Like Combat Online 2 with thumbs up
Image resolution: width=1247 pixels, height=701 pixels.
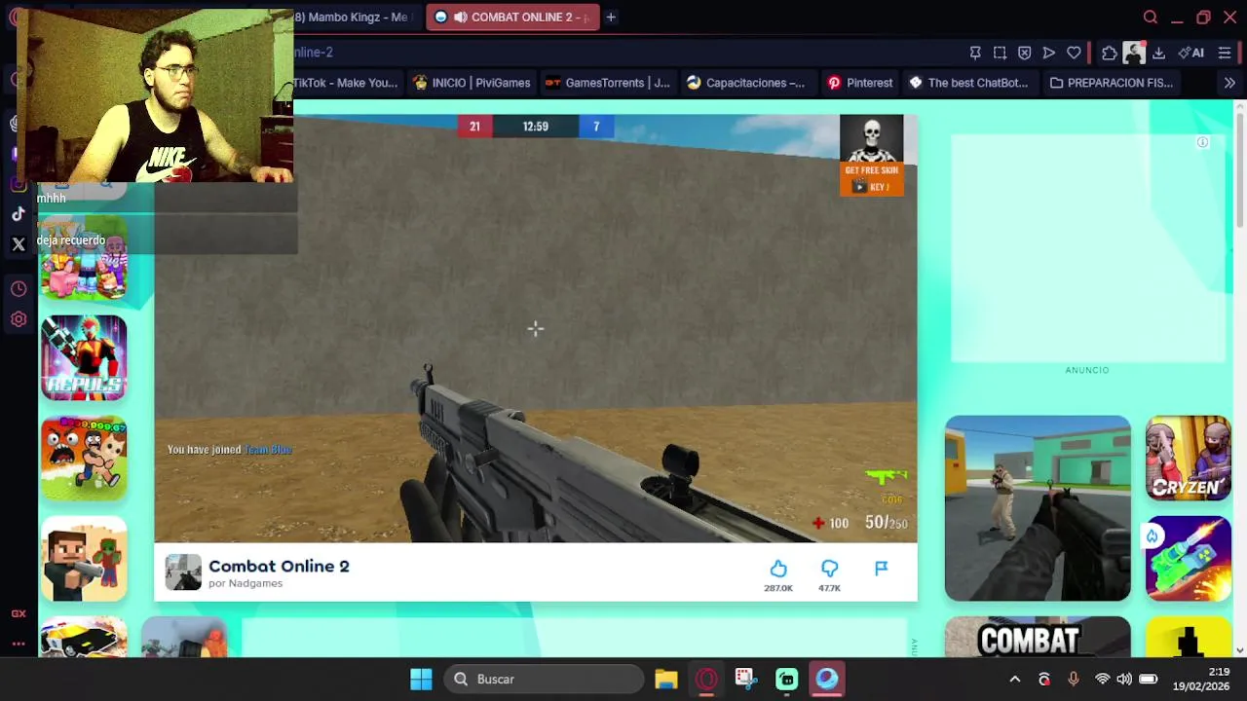coord(778,569)
